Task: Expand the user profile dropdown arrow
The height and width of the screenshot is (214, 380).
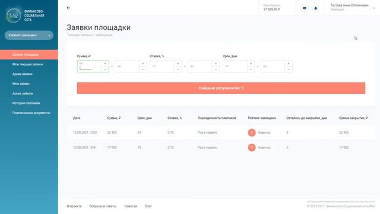Action: pyautogui.click(x=374, y=8)
